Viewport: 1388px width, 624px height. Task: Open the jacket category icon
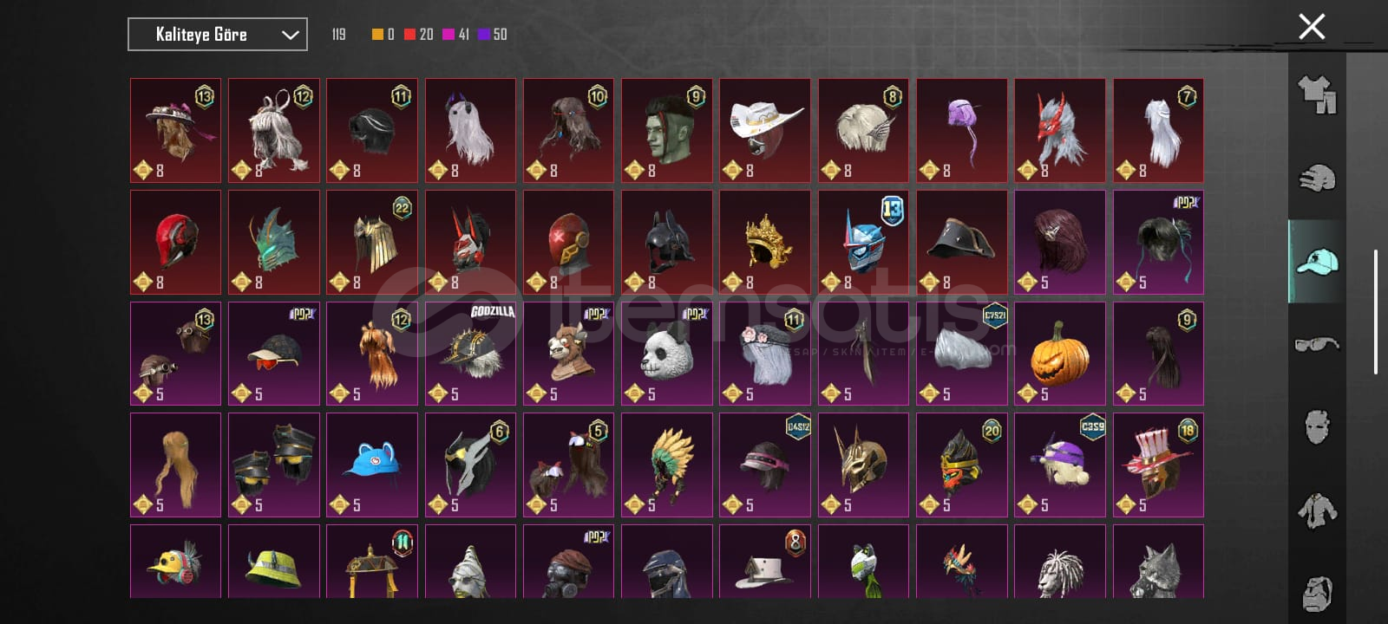pyautogui.click(x=1317, y=510)
